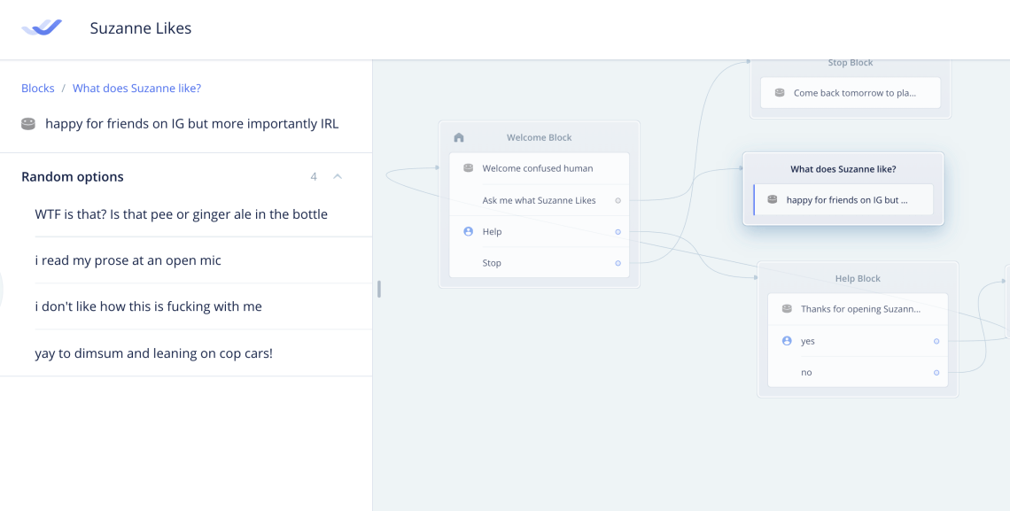Click bot icon in Stop Block message
Image resolution: width=1010 pixels, height=511 pixels.
click(780, 93)
